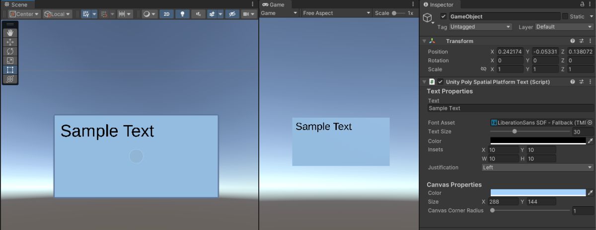The image size is (596, 230).
Task: Open the Tag dropdown showing Untagged
Action: (x=480, y=27)
